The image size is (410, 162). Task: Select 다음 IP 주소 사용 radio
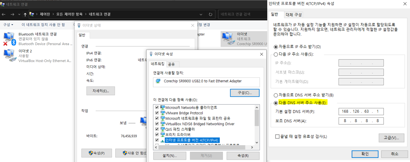pos(276,54)
